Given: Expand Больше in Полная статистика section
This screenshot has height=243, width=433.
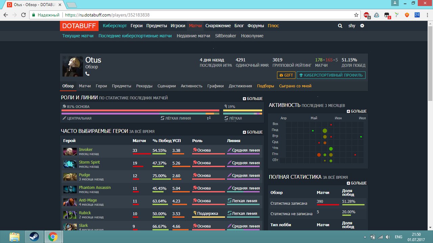Looking at the screenshot, I should tap(357, 183).
